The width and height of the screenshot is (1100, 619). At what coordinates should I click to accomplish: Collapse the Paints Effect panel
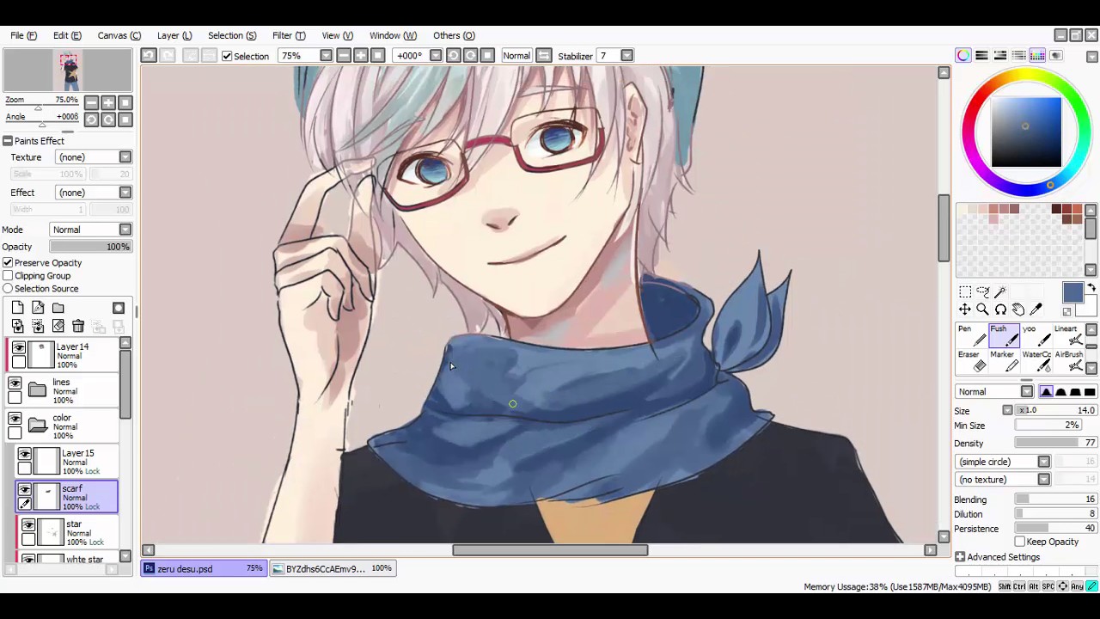7,141
